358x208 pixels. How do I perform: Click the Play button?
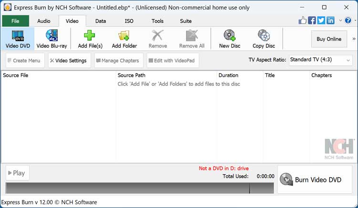(x=17, y=173)
